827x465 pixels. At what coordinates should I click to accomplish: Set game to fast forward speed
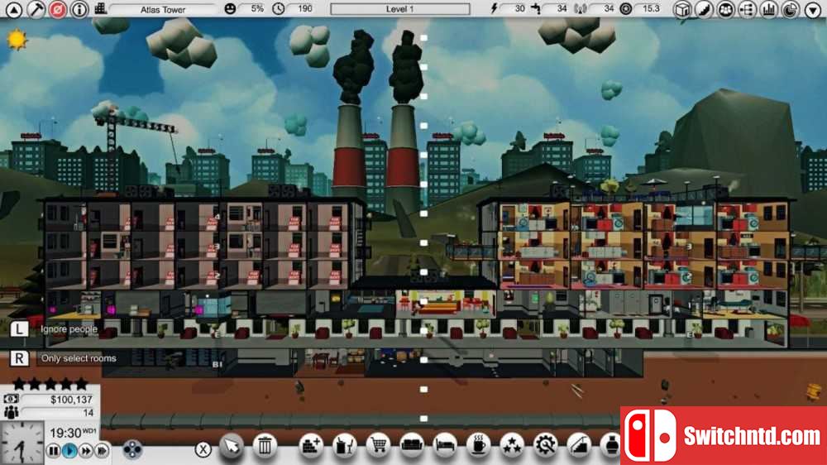85,451
